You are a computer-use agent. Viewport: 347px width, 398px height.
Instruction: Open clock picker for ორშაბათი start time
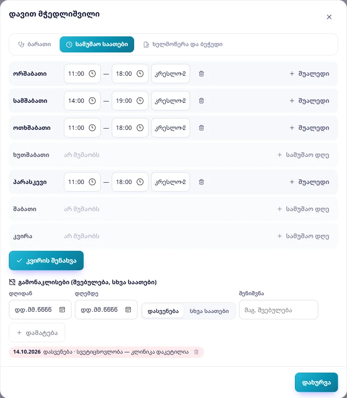[x=92, y=74]
